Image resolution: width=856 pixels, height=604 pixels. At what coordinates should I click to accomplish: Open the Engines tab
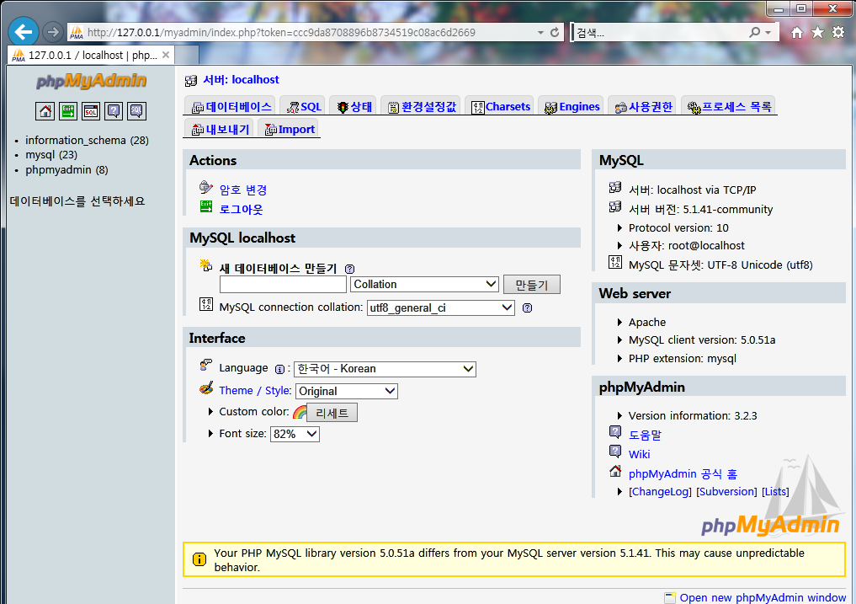[571, 107]
